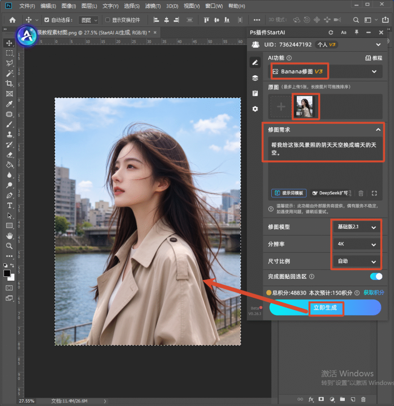Click the DeepSeek扩写 button
The width and height of the screenshot is (394, 406).
tap(332, 193)
